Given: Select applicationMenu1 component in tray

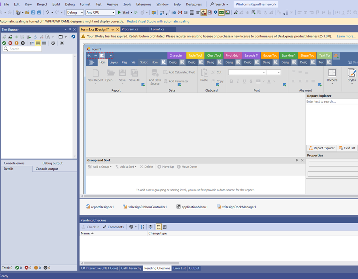Looking at the screenshot, I should point(192,207).
